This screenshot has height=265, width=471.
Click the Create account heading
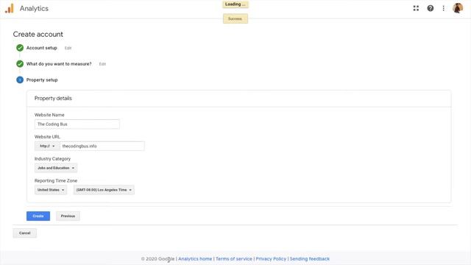(x=38, y=35)
